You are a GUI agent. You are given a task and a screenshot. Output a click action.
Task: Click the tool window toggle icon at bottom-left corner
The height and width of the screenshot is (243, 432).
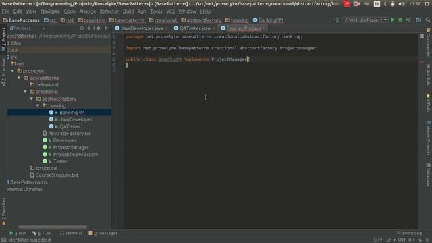pyautogui.click(x=3, y=240)
